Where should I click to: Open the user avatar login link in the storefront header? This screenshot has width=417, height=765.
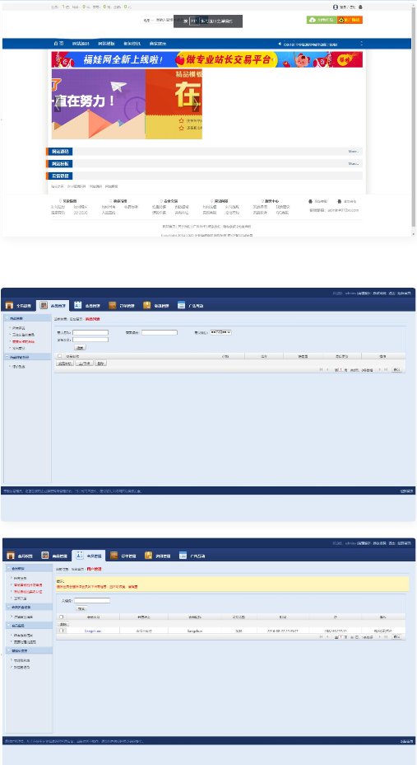point(336,7)
